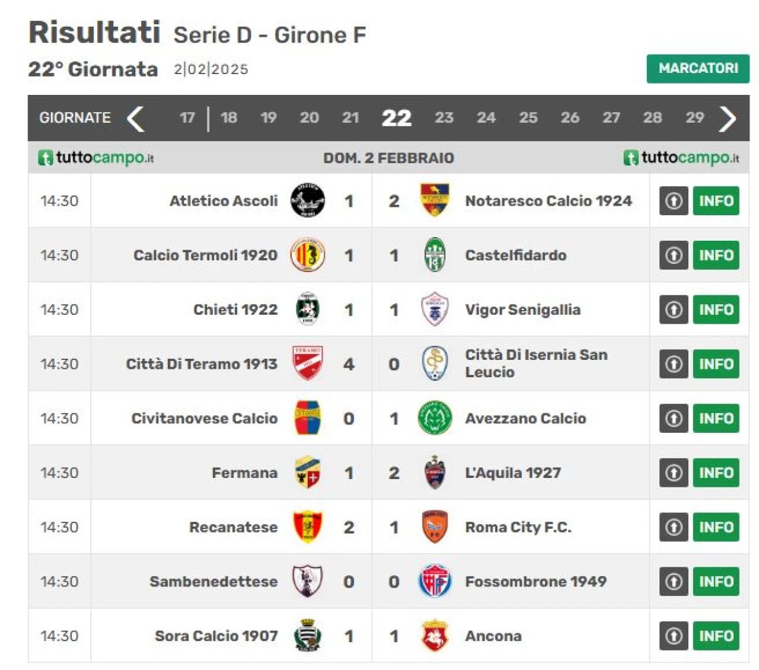Click the Notaresco Calcio 1924 crest
The width and height of the screenshot is (759, 670).
coord(435,200)
